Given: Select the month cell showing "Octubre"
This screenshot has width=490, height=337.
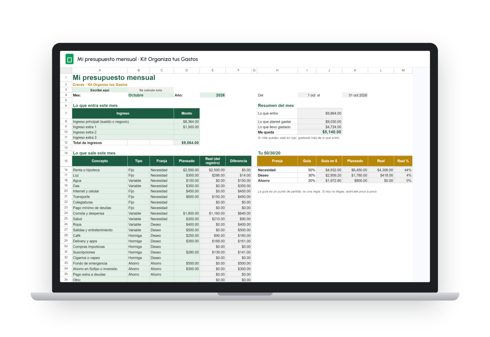Looking at the screenshot, I should (151, 95).
